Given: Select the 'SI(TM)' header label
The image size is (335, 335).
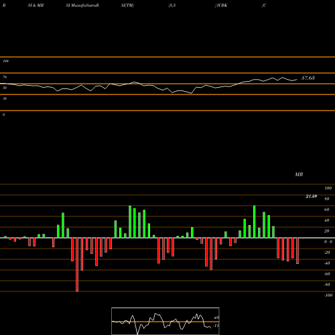Looking at the screenshot, I should 127,5.
